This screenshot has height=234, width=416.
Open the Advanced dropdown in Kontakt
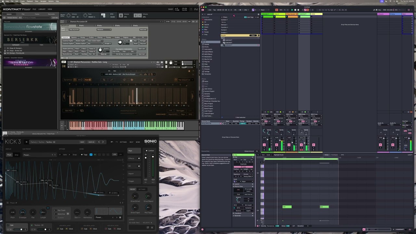(x=104, y=30)
